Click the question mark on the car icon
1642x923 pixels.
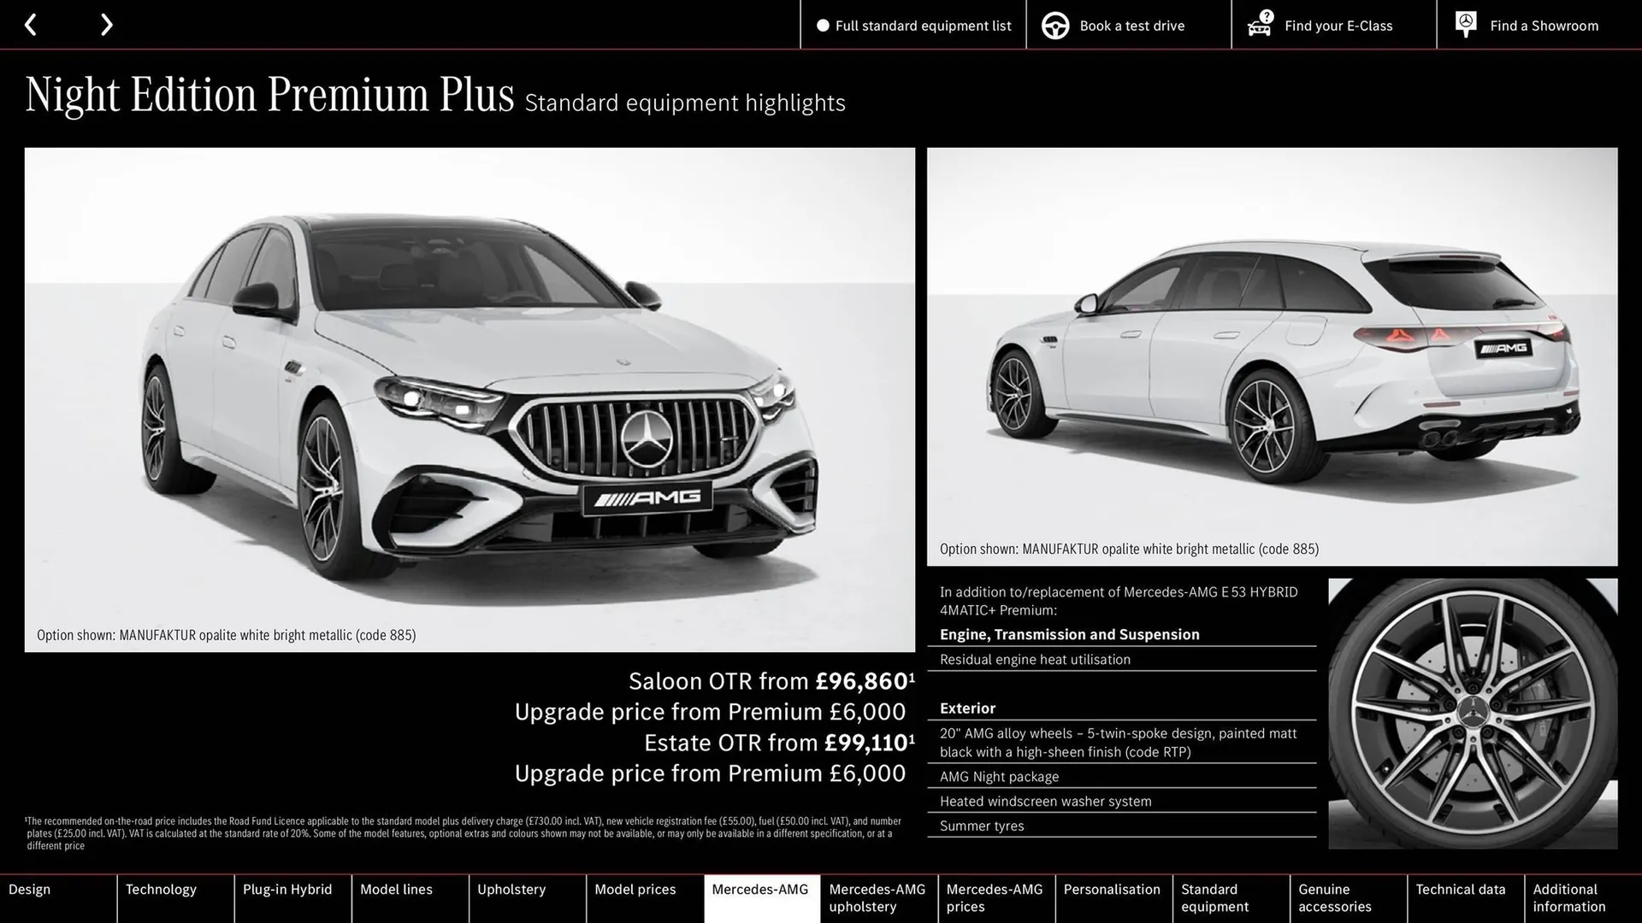click(1265, 15)
